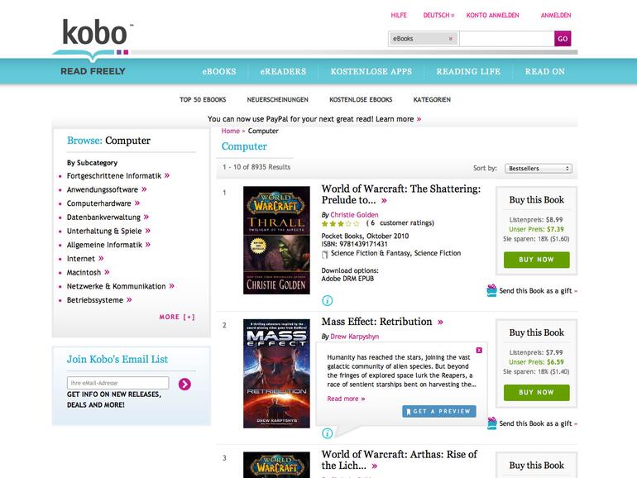
Task: Open READ ON navigation item
Action: [x=544, y=71]
